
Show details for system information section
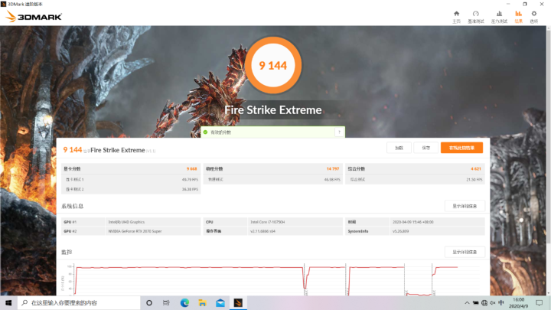[465, 206]
